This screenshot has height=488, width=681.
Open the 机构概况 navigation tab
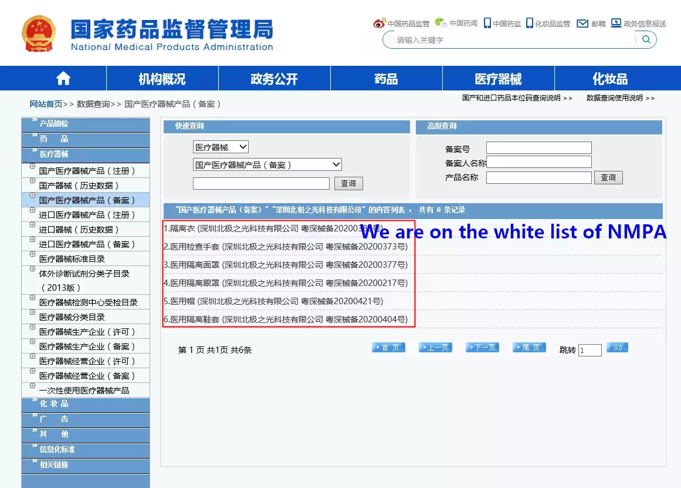point(162,79)
